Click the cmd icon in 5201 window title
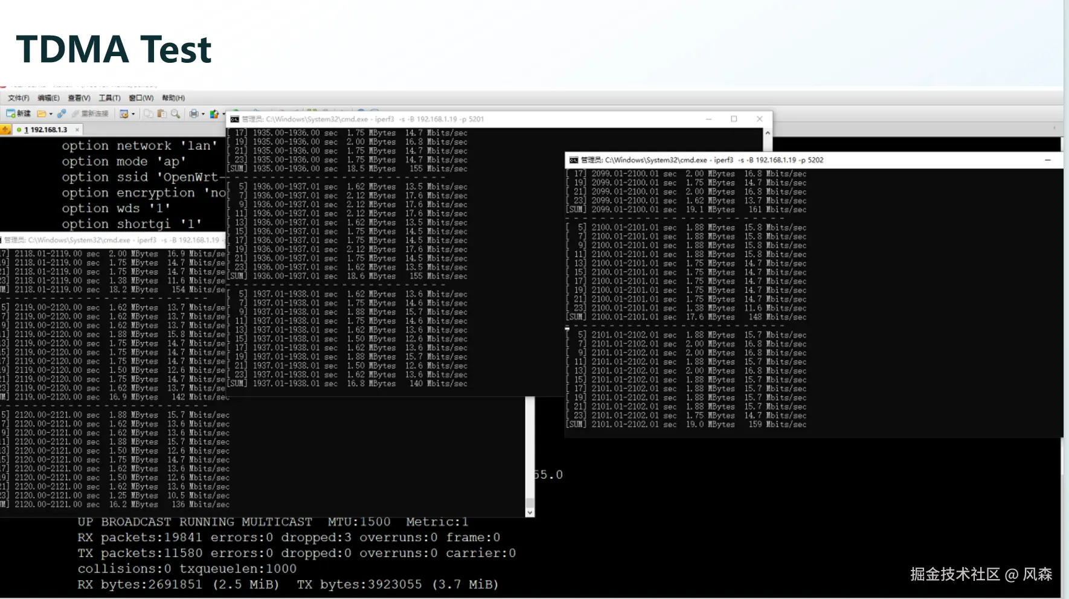 [x=235, y=120]
